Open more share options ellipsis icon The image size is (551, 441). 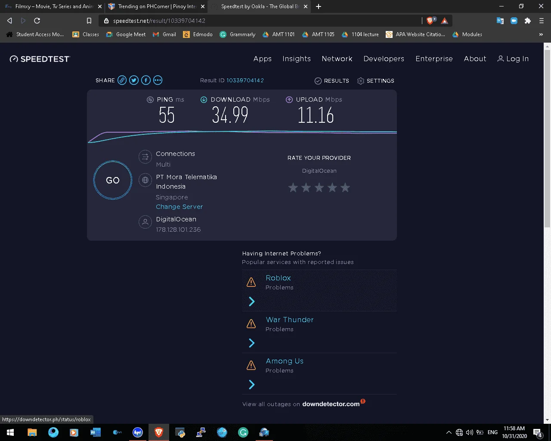[x=158, y=80]
